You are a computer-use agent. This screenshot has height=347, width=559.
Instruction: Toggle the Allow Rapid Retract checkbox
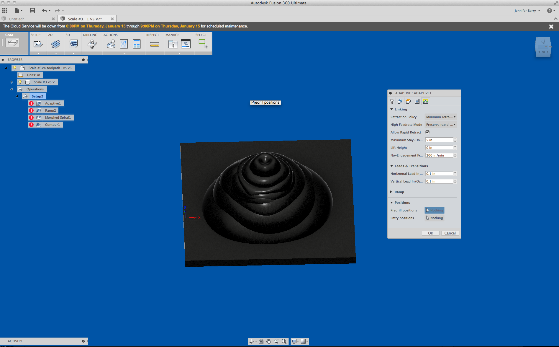427,132
